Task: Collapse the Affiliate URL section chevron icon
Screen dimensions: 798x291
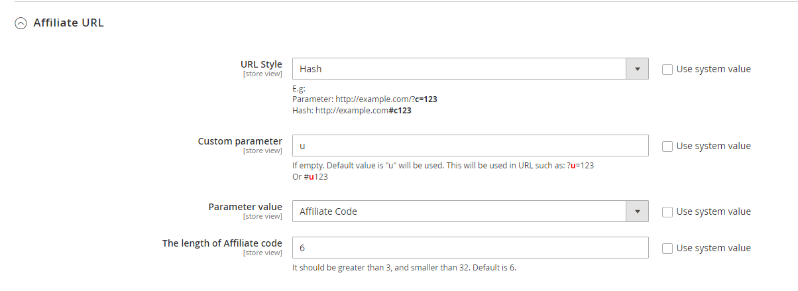Action: point(21,23)
